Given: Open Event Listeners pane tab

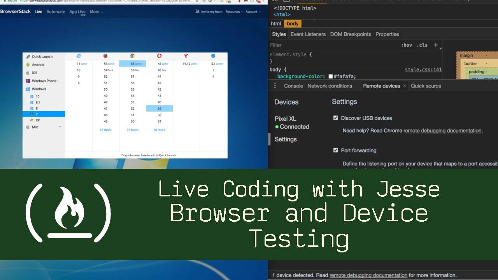Looking at the screenshot, I should (x=308, y=34).
